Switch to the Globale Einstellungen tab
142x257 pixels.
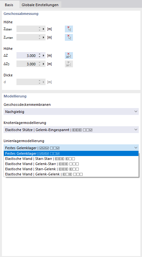click(40, 5)
